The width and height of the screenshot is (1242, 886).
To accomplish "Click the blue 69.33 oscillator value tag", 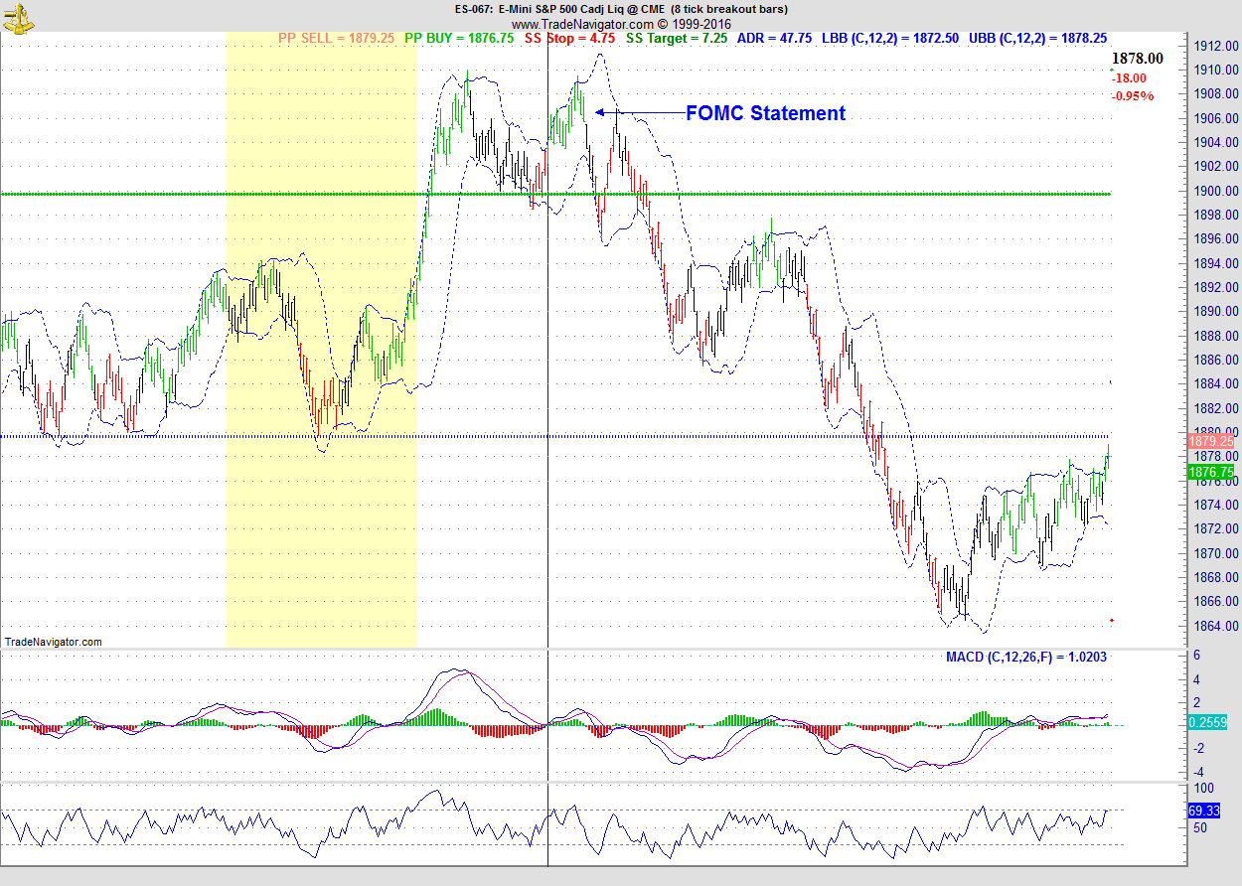I will [x=1203, y=811].
